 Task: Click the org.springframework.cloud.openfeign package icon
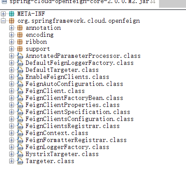click(11, 21)
